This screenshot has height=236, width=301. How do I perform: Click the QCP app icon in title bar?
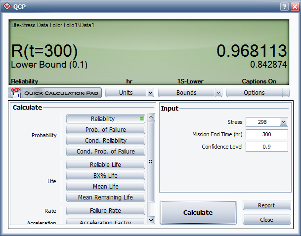[x=7, y=6]
